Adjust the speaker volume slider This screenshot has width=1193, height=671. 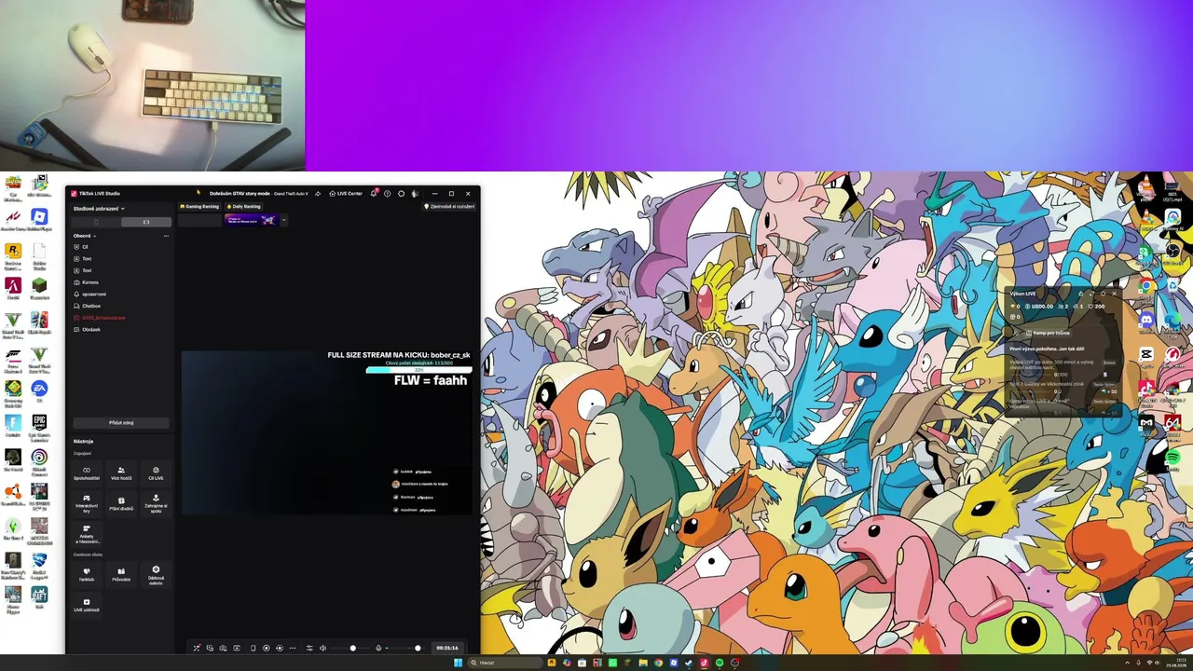coord(352,648)
